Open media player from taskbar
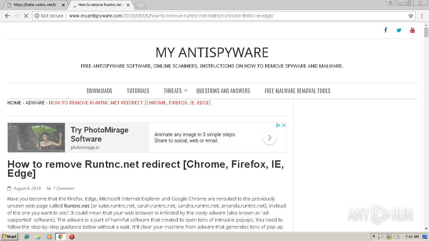 point(49,237)
